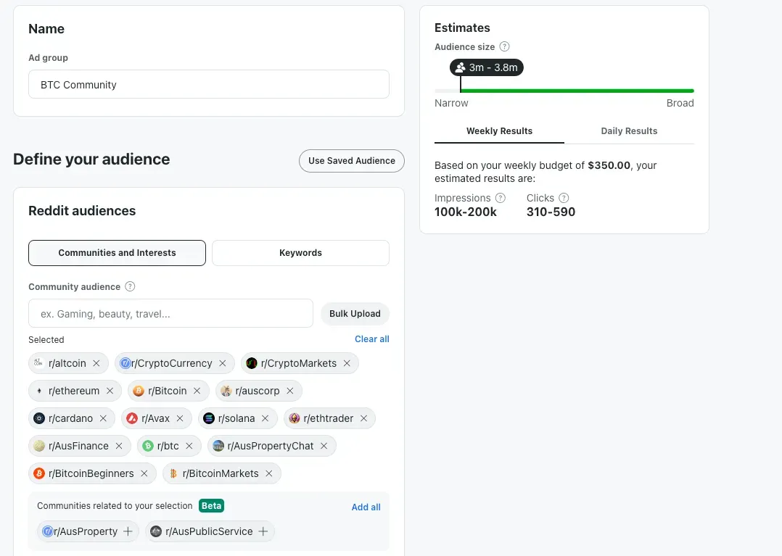Select the Daily Results tab
This screenshot has height=556, width=782.
pyautogui.click(x=629, y=131)
